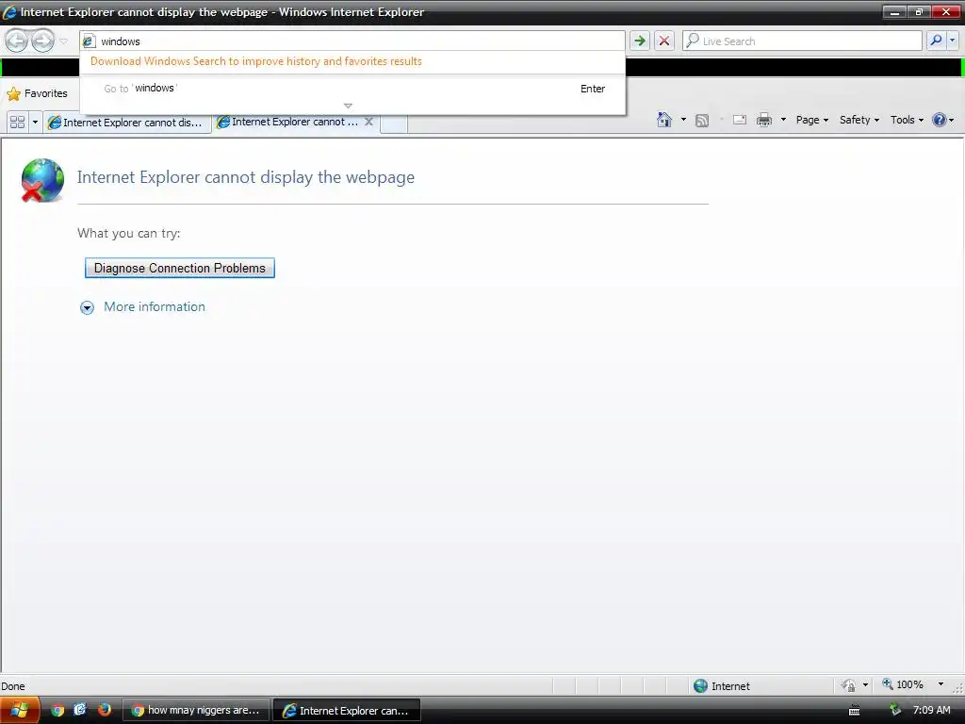Open the Tools menu

pyautogui.click(x=907, y=120)
